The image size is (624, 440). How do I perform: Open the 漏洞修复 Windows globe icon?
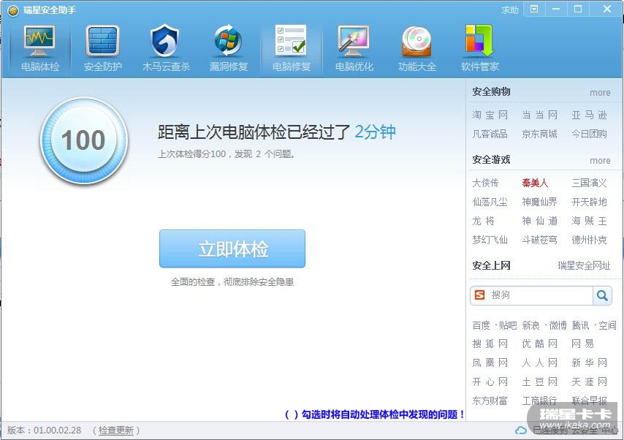click(228, 41)
